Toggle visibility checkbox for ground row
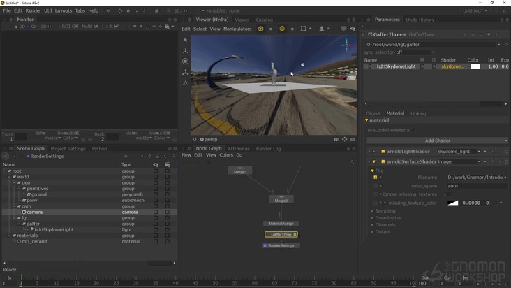 [156, 194]
